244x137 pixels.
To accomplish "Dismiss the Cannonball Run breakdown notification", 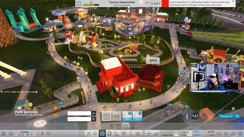I will [233, 1].
